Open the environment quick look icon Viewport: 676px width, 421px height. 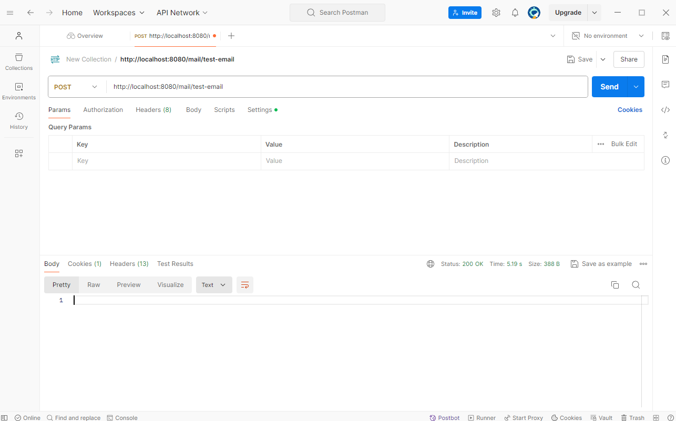click(x=665, y=36)
